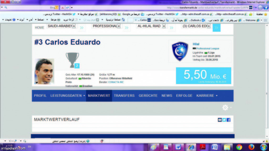The width and height of the screenshot is (269, 151).
Task: Expand the SAUDI-ARABIEN country dropdown
Action: point(74,26)
